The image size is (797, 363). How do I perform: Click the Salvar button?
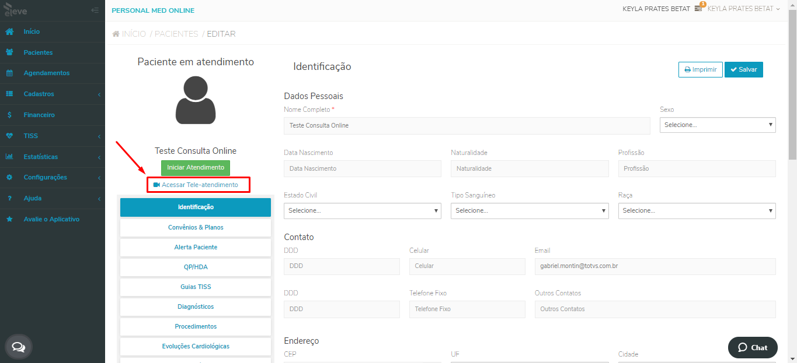(x=744, y=69)
